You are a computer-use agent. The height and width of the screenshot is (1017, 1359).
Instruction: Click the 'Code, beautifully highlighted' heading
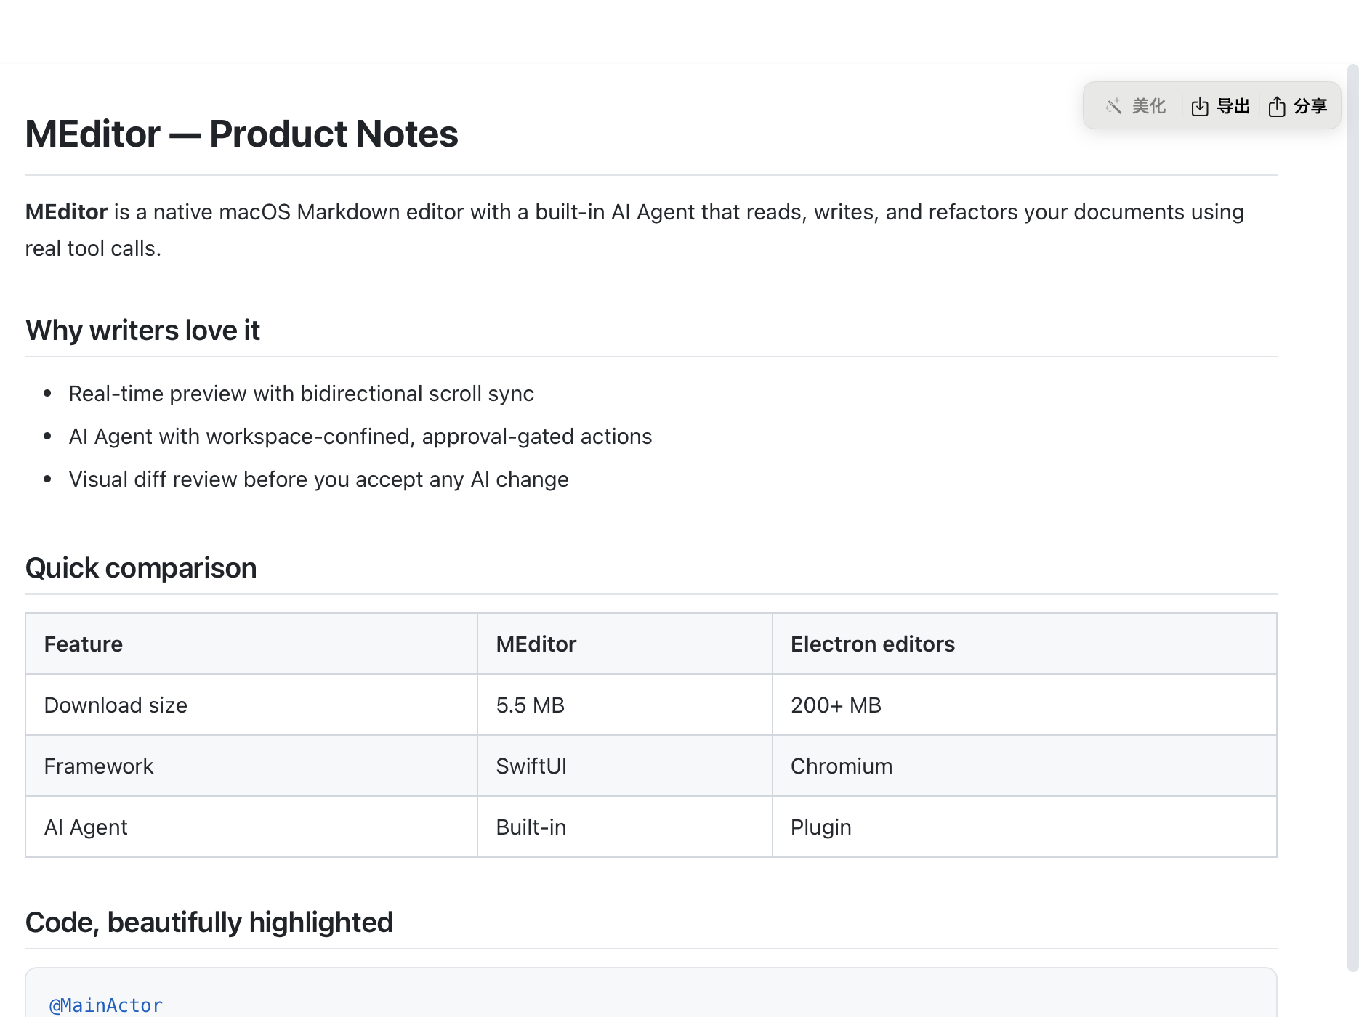tap(209, 923)
